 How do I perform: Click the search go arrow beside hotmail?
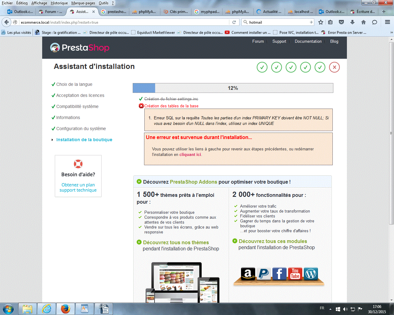(x=311, y=22)
